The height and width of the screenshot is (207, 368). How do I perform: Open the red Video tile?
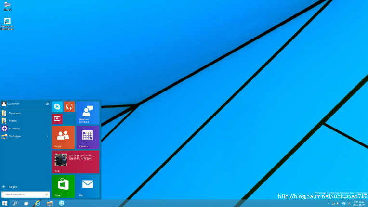[57, 119]
